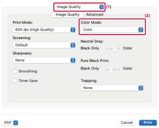Set Neutral Gray slider to leftmost Black Only tick
The image size is (159, 128).
tap(107, 48)
